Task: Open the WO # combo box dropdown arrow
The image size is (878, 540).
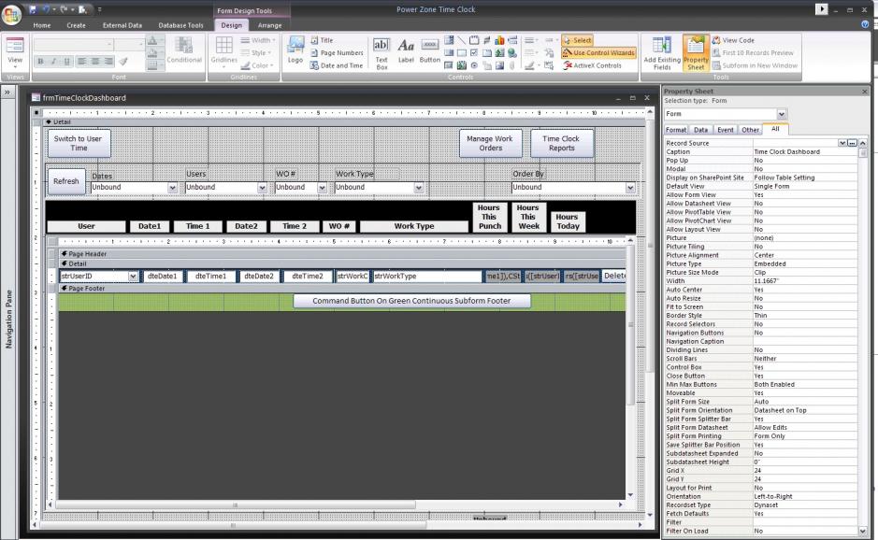Action: click(x=322, y=188)
